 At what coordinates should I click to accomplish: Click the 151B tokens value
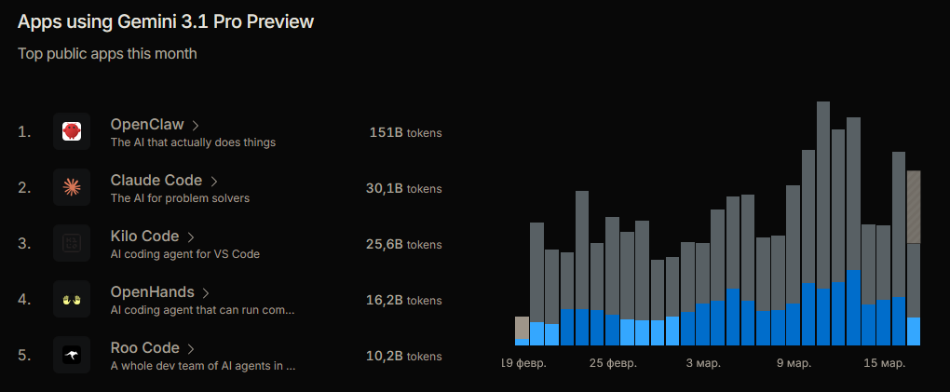(405, 133)
